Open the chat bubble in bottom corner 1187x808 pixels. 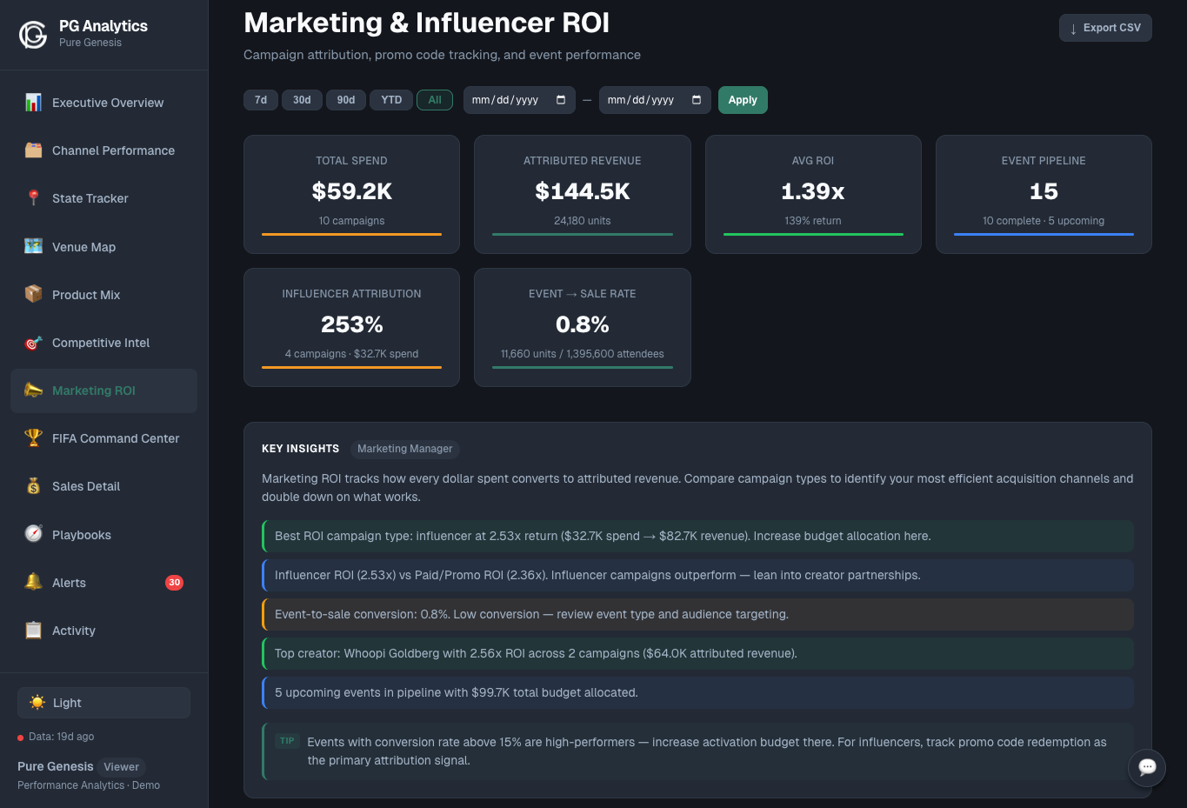(1147, 768)
